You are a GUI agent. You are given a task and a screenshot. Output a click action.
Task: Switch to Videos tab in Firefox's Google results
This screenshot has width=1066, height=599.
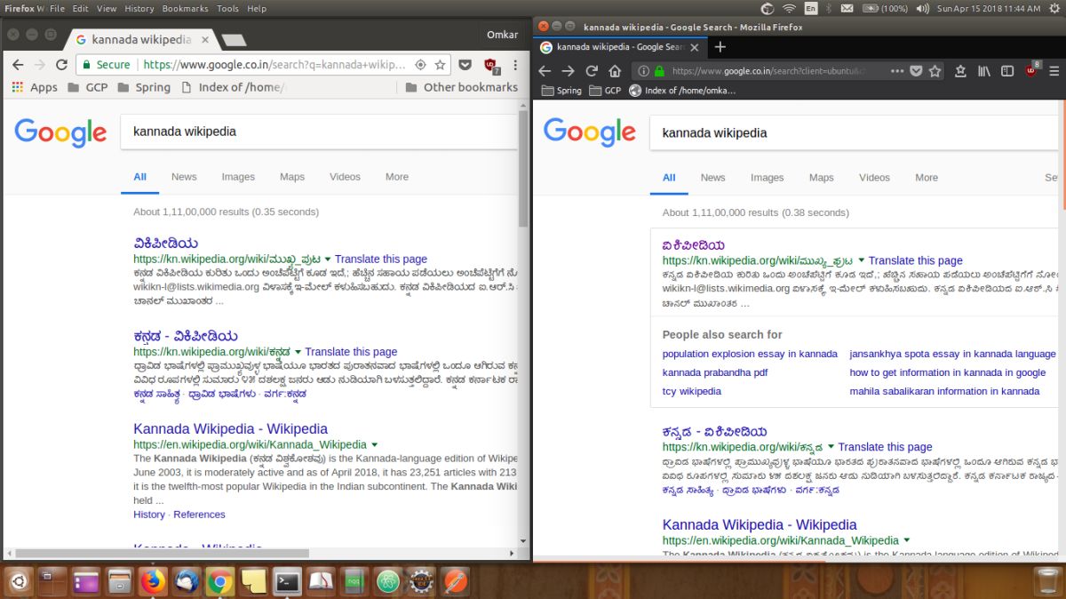(x=874, y=178)
